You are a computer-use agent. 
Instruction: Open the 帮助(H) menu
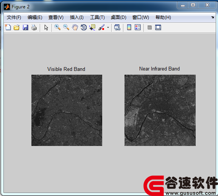(163, 17)
